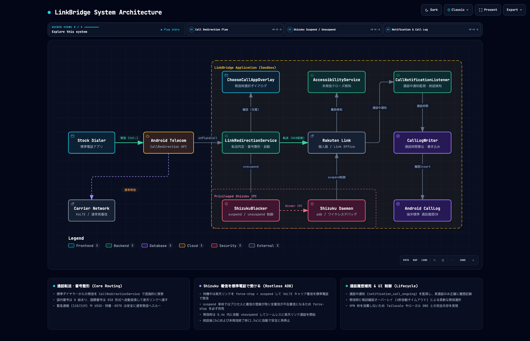The image size is (530, 341).
Task: Click the database icon on Android CallLog node
Action: click(398, 204)
